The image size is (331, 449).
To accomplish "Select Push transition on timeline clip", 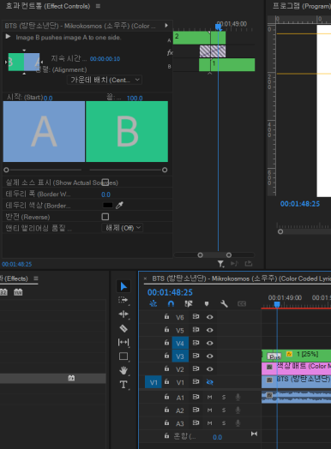I will tap(274, 356).
